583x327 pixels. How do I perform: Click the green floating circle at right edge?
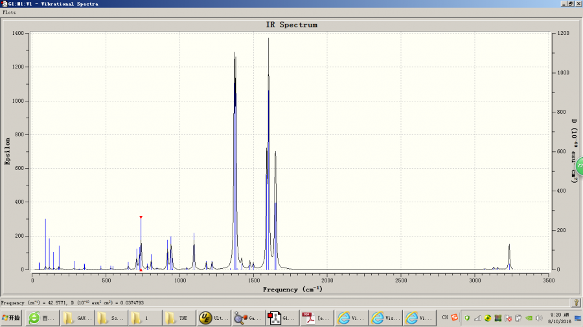tap(579, 165)
